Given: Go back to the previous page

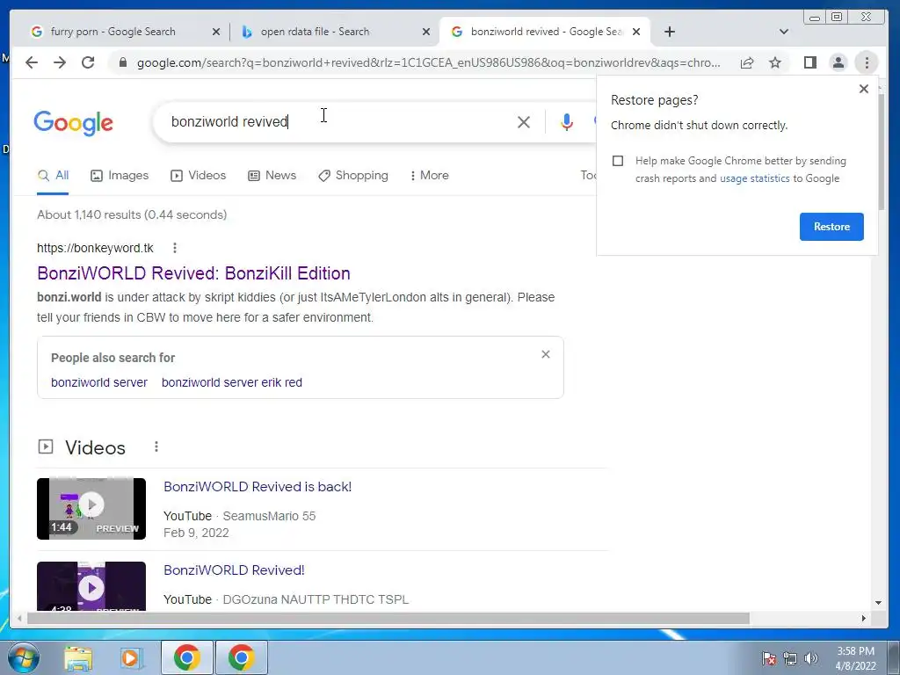Looking at the screenshot, I should [32, 62].
